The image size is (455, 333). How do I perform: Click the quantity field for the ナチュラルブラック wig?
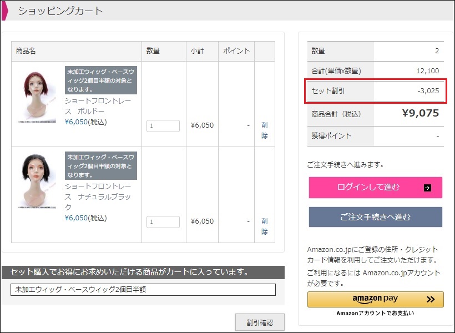[163, 221]
